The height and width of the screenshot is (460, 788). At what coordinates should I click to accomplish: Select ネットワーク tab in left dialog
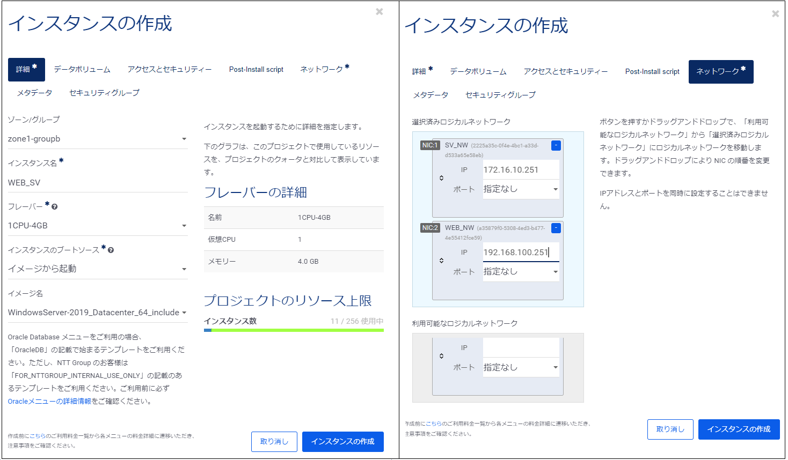click(325, 69)
